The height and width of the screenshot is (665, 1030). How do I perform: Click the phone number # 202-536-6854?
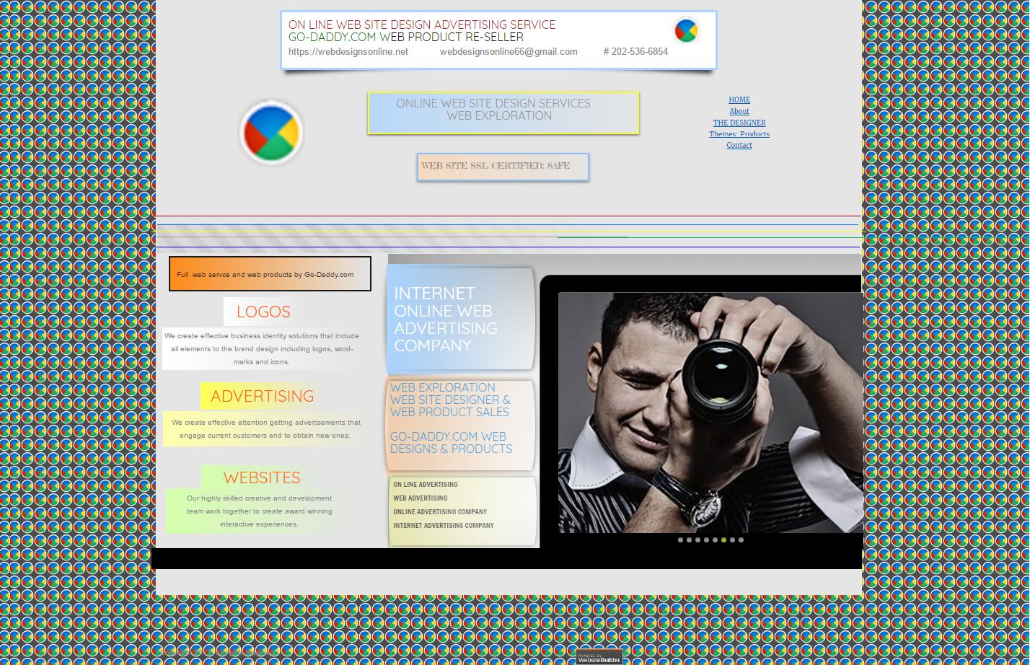[x=635, y=52]
